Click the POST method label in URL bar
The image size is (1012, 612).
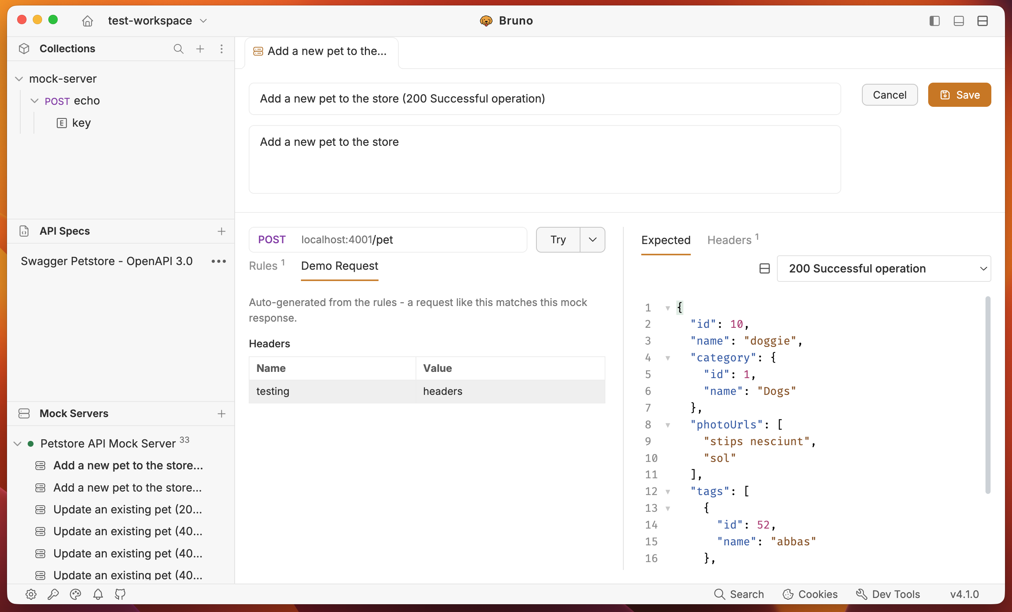[271, 239]
